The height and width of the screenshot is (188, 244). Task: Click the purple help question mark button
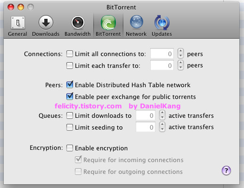point(226,171)
